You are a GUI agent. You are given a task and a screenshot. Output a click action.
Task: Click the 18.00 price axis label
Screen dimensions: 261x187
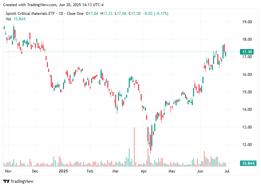[x=247, y=39]
